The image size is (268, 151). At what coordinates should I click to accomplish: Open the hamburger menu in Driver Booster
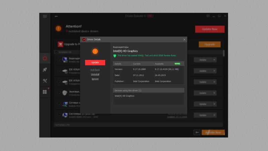pyautogui.click(x=45, y=16)
